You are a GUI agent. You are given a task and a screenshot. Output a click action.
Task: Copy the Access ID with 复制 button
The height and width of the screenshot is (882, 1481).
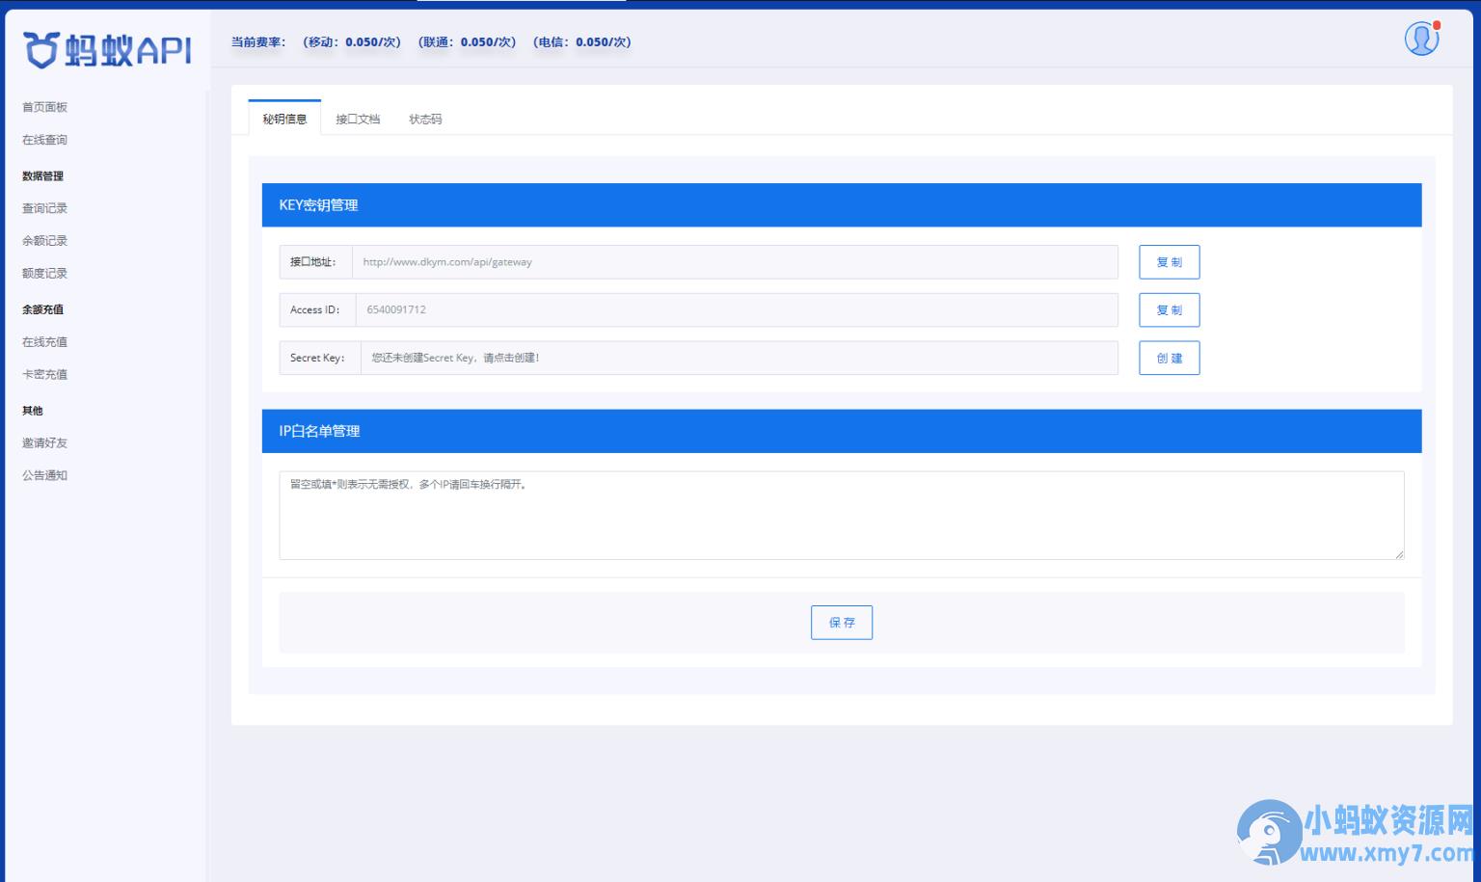1169,310
